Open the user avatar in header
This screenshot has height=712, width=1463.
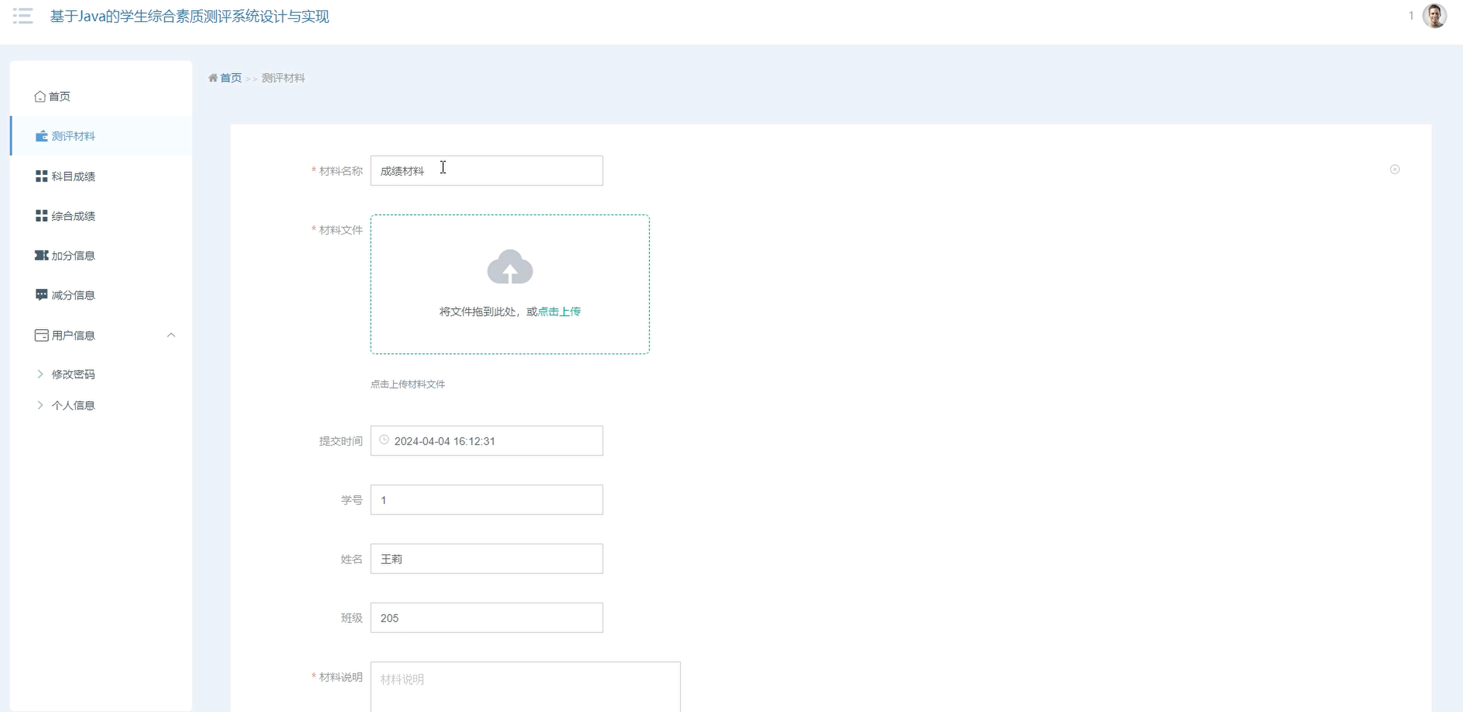(x=1434, y=16)
